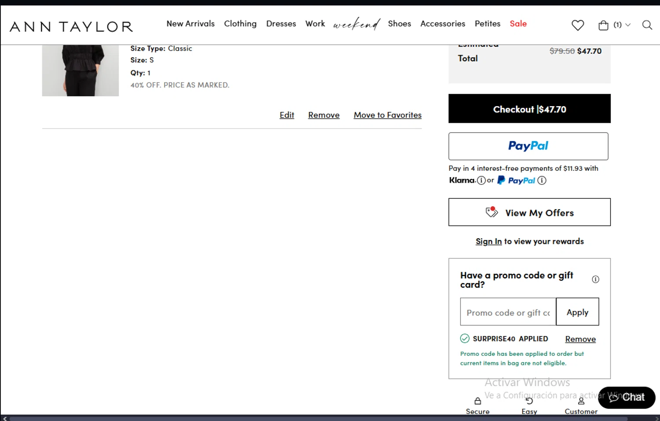The height and width of the screenshot is (421, 660).
Task: Open Shoes menu
Action: (400, 24)
